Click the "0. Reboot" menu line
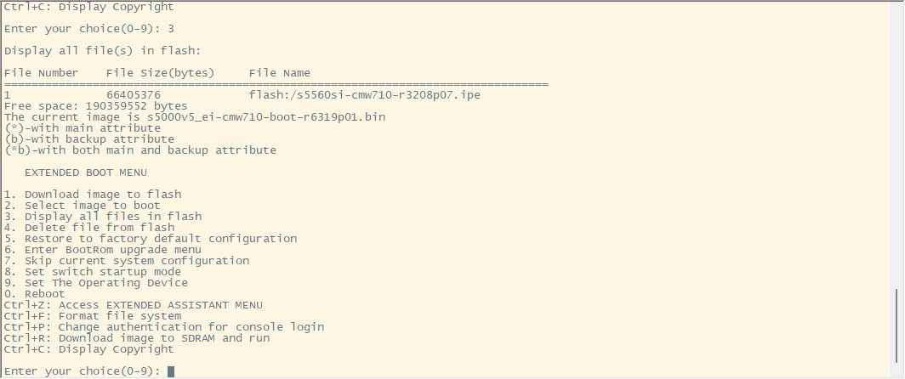 tap(34, 294)
